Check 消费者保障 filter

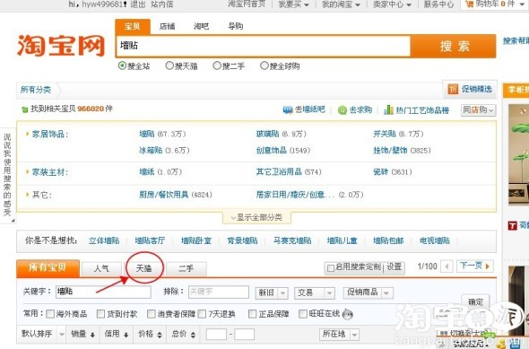point(152,314)
